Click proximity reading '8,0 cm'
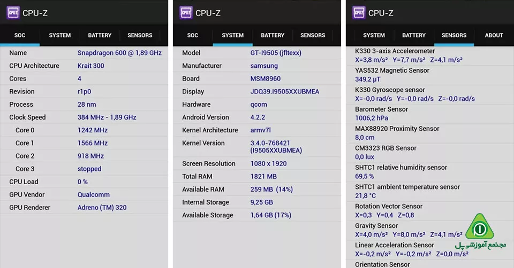The width and height of the screenshot is (514, 268). (365, 138)
